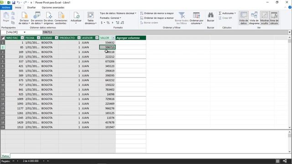Open Tipo de datos dropdown
The height and width of the screenshot is (164, 292).
click(x=118, y=13)
